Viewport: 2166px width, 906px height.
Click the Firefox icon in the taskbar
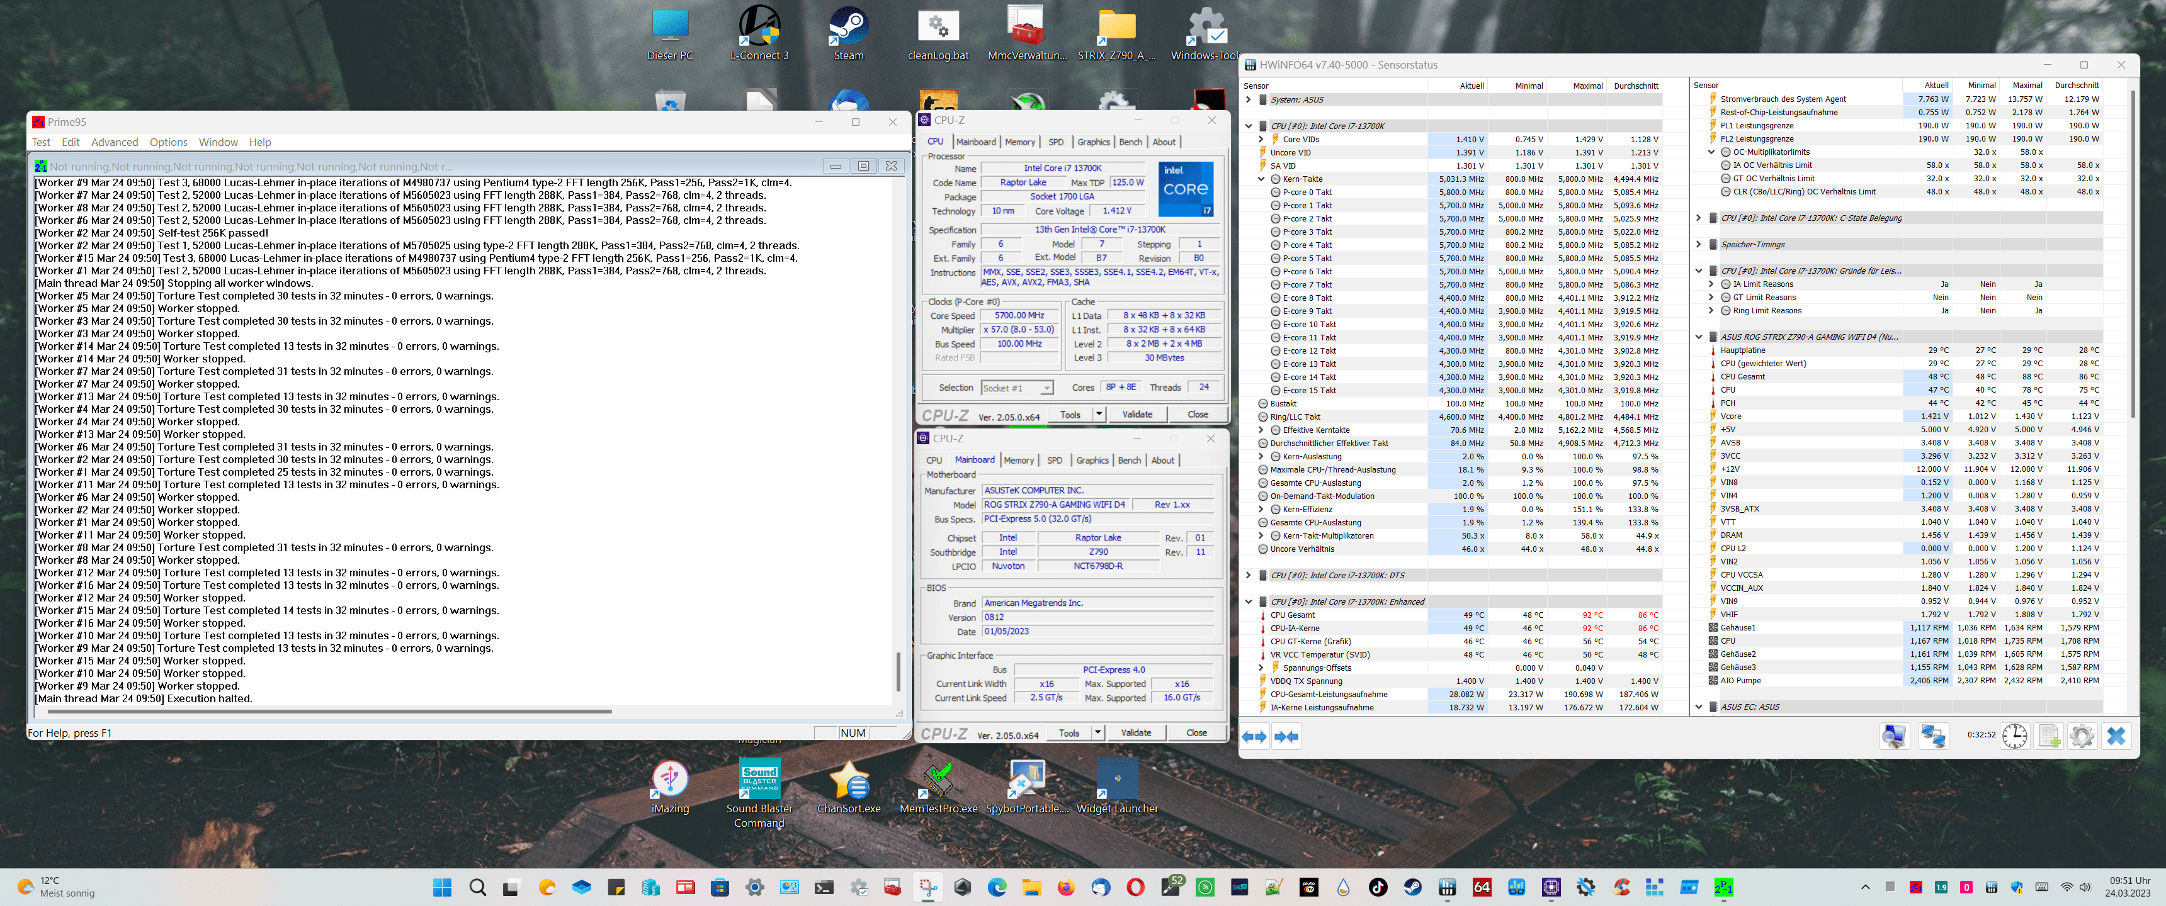pyautogui.click(x=1065, y=886)
